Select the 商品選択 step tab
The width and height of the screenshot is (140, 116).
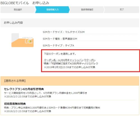[18, 10]
